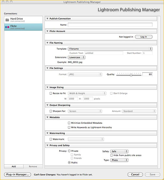Collapse the Publish Connection section

(48, 19)
